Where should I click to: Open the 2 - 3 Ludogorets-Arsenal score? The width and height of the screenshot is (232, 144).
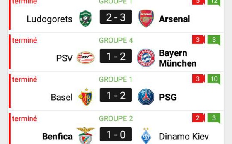pyautogui.click(x=116, y=17)
